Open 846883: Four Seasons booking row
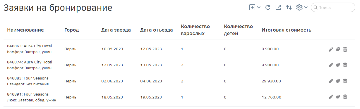 click(179, 81)
